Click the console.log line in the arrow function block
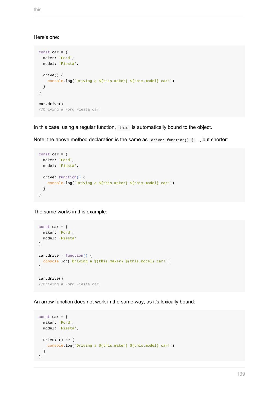The width and height of the screenshot is (279, 394). 111,346
